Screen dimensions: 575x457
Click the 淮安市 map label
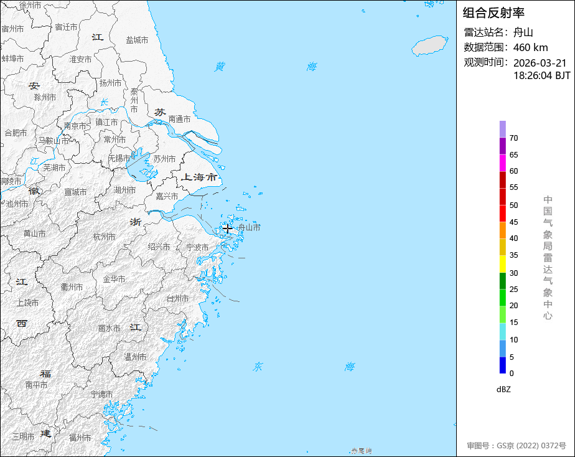coord(81,59)
